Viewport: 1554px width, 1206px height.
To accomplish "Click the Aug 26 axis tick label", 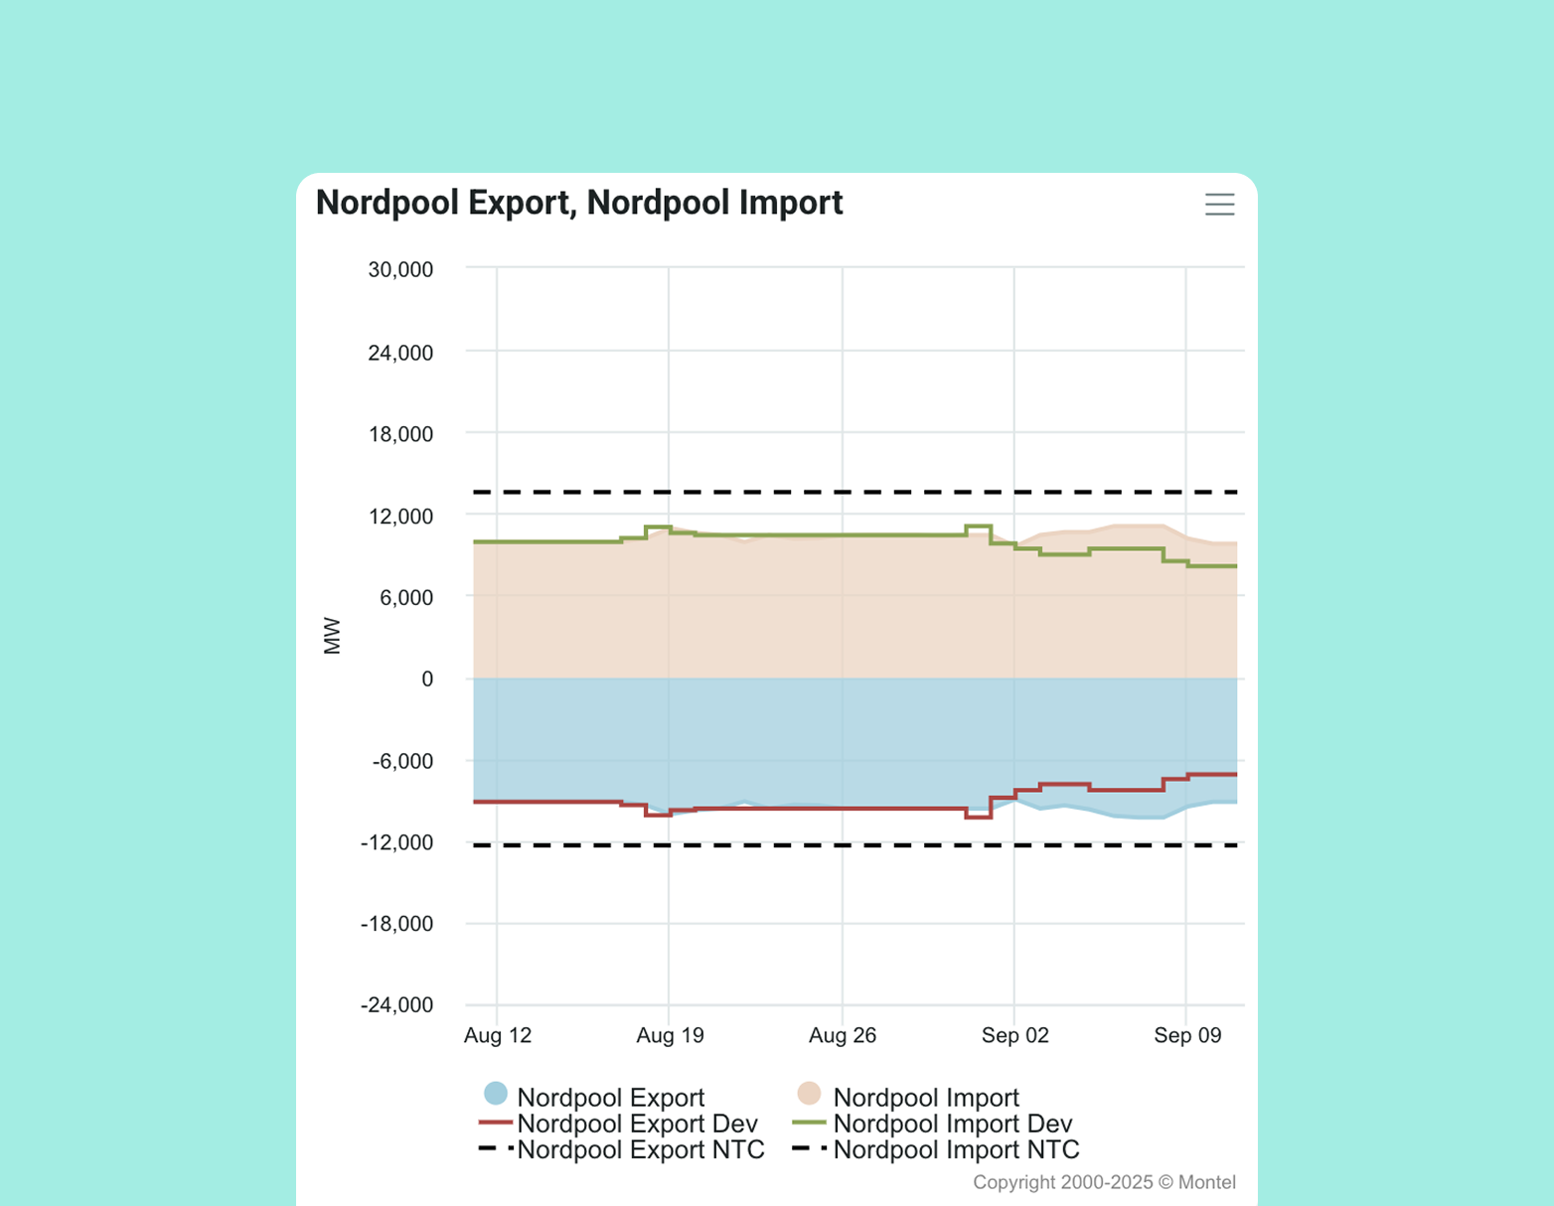I will (x=843, y=1035).
